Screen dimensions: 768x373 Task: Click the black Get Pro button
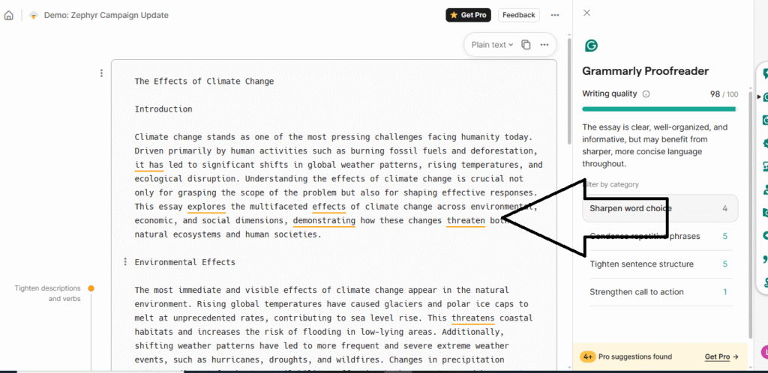(x=469, y=15)
